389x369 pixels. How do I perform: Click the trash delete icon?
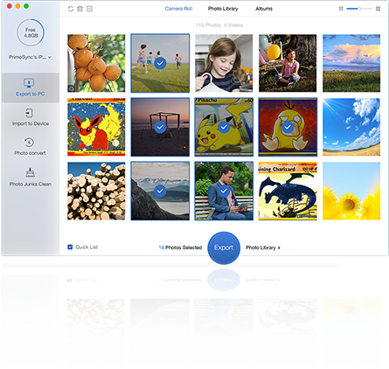80,9
